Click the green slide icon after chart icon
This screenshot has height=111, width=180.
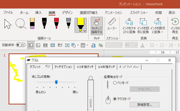coord(101,45)
